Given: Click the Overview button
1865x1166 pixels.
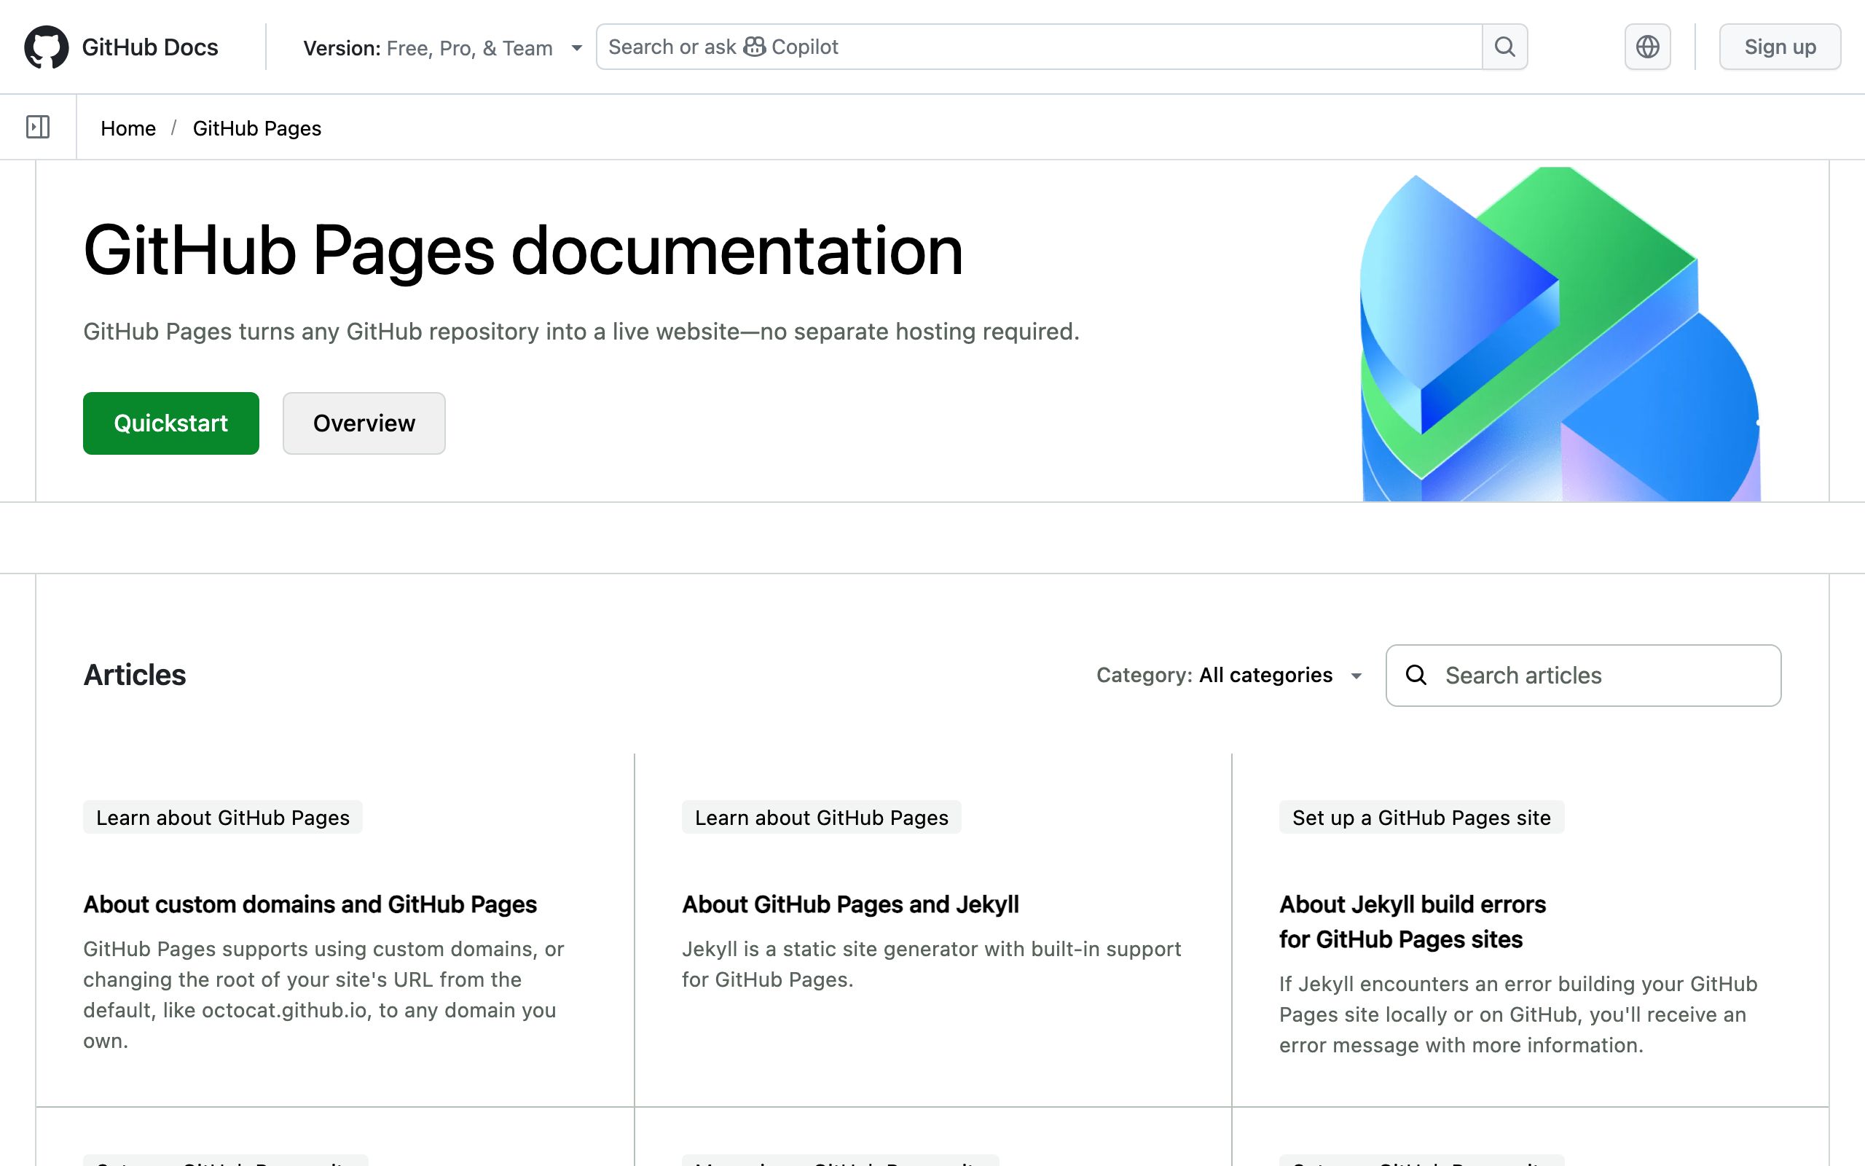Looking at the screenshot, I should 364,423.
